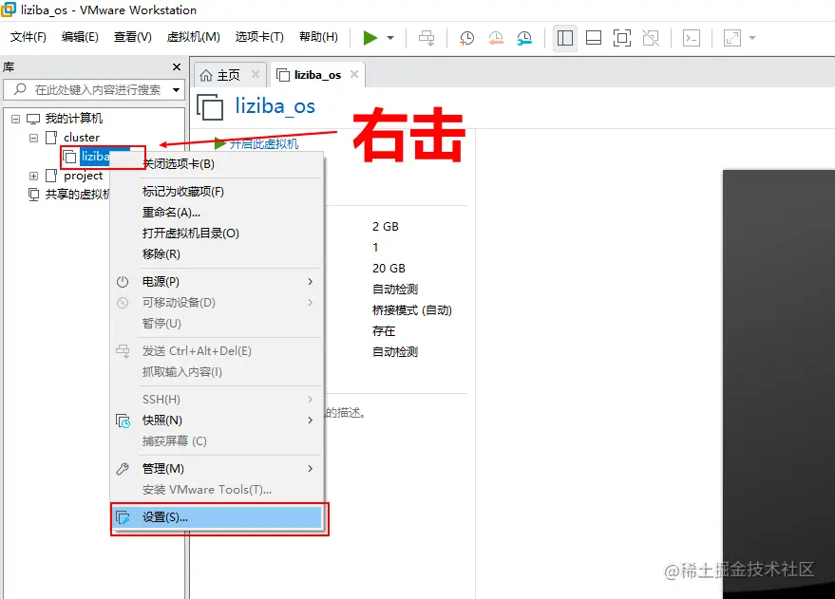Click the 开启此虚拟机 link

click(263, 143)
